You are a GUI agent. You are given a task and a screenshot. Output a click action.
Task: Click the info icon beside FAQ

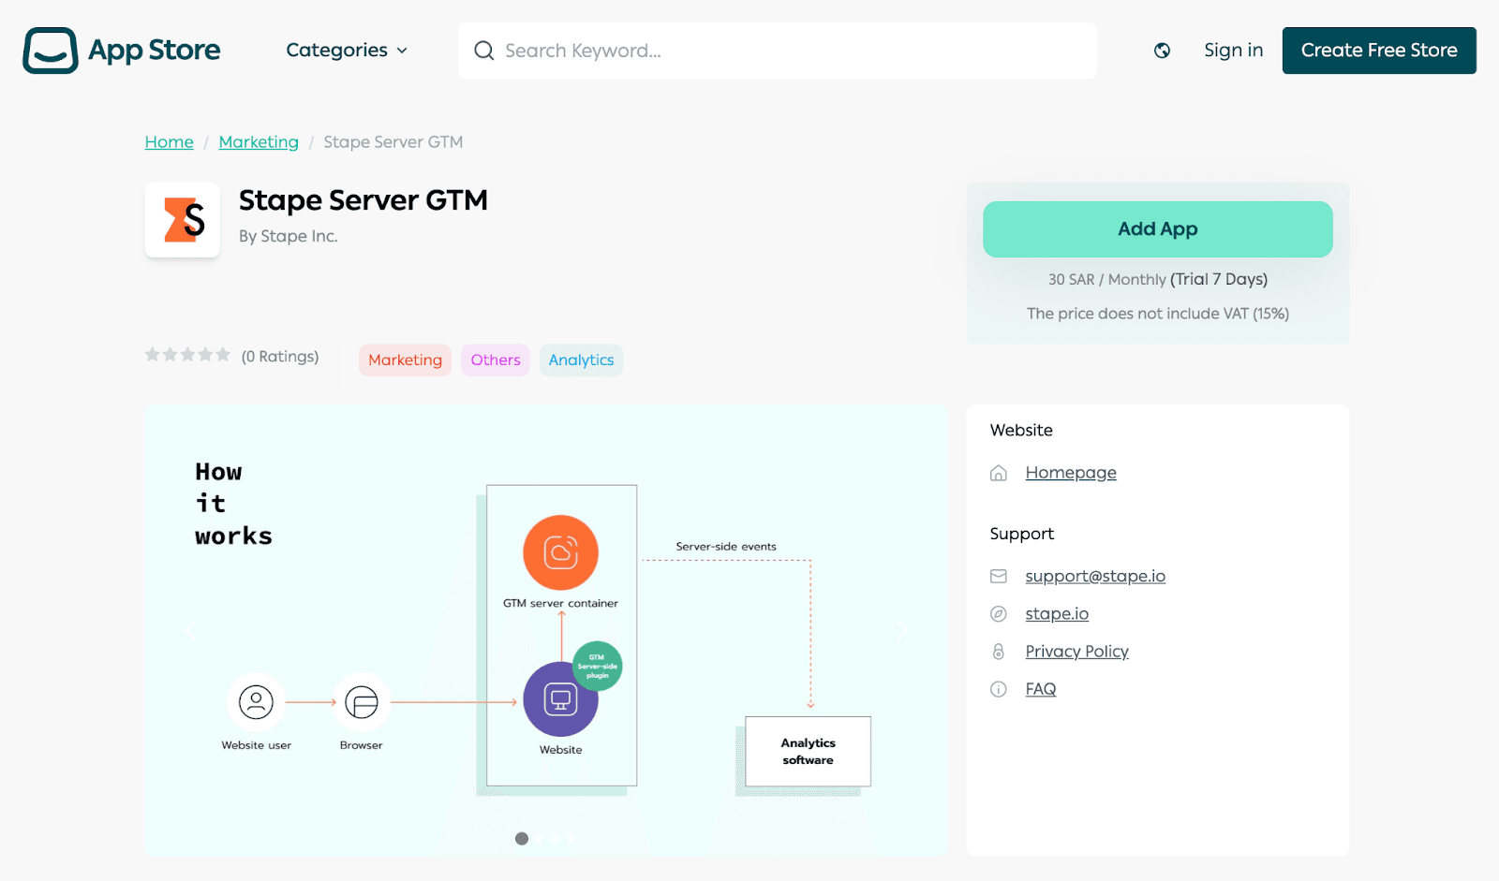999,689
